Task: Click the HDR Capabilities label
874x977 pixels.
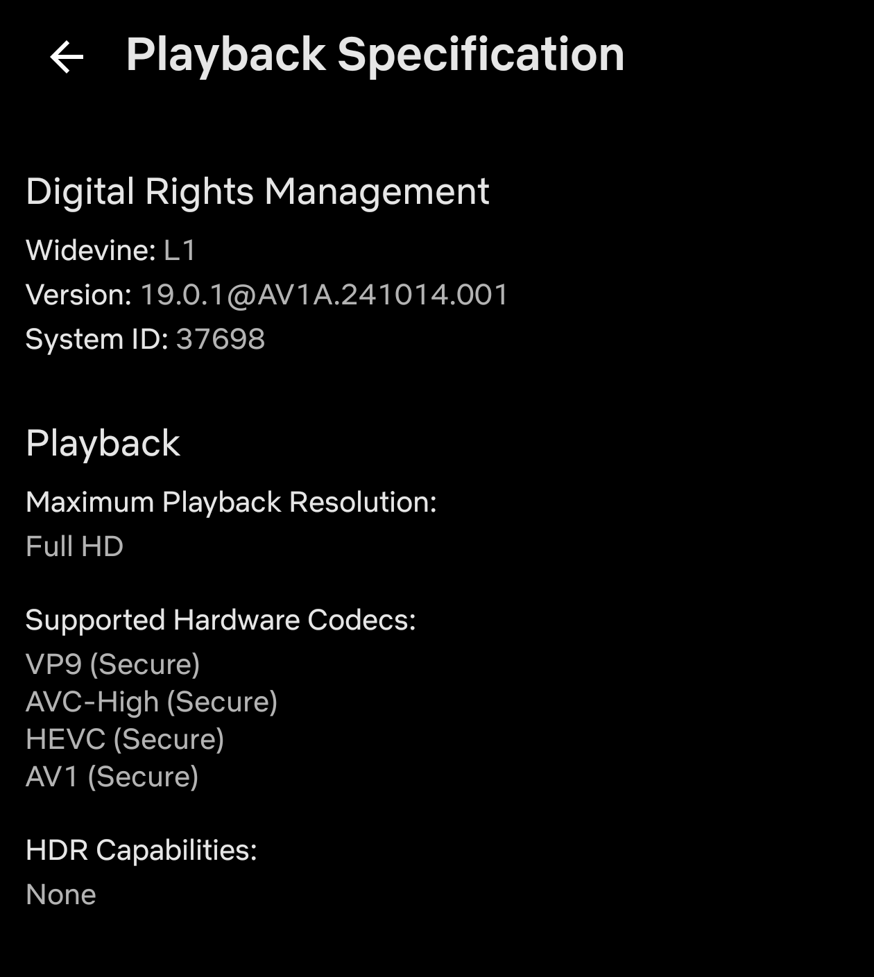Action: click(x=141, y=850)
